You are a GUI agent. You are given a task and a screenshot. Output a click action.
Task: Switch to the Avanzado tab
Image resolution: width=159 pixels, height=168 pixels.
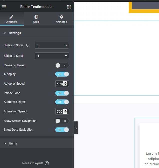click(x=61, y=19)
